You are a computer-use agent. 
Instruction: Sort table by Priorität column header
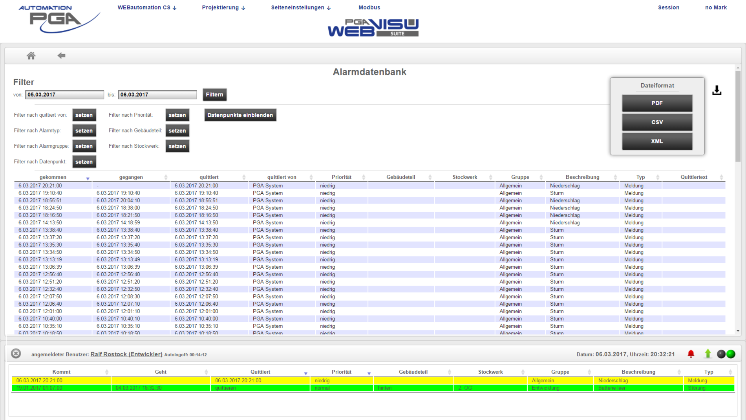point(341,177)
